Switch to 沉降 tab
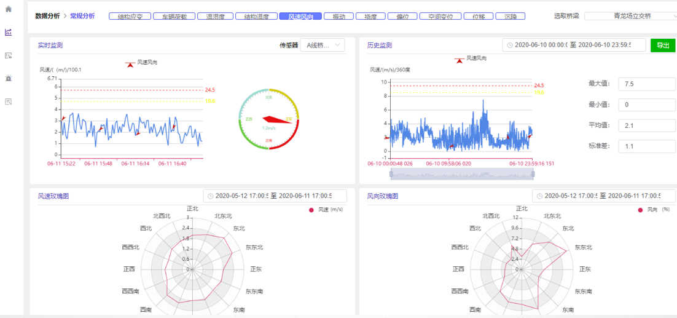This screenshot has height=318, width=677. tap(511, 17)
